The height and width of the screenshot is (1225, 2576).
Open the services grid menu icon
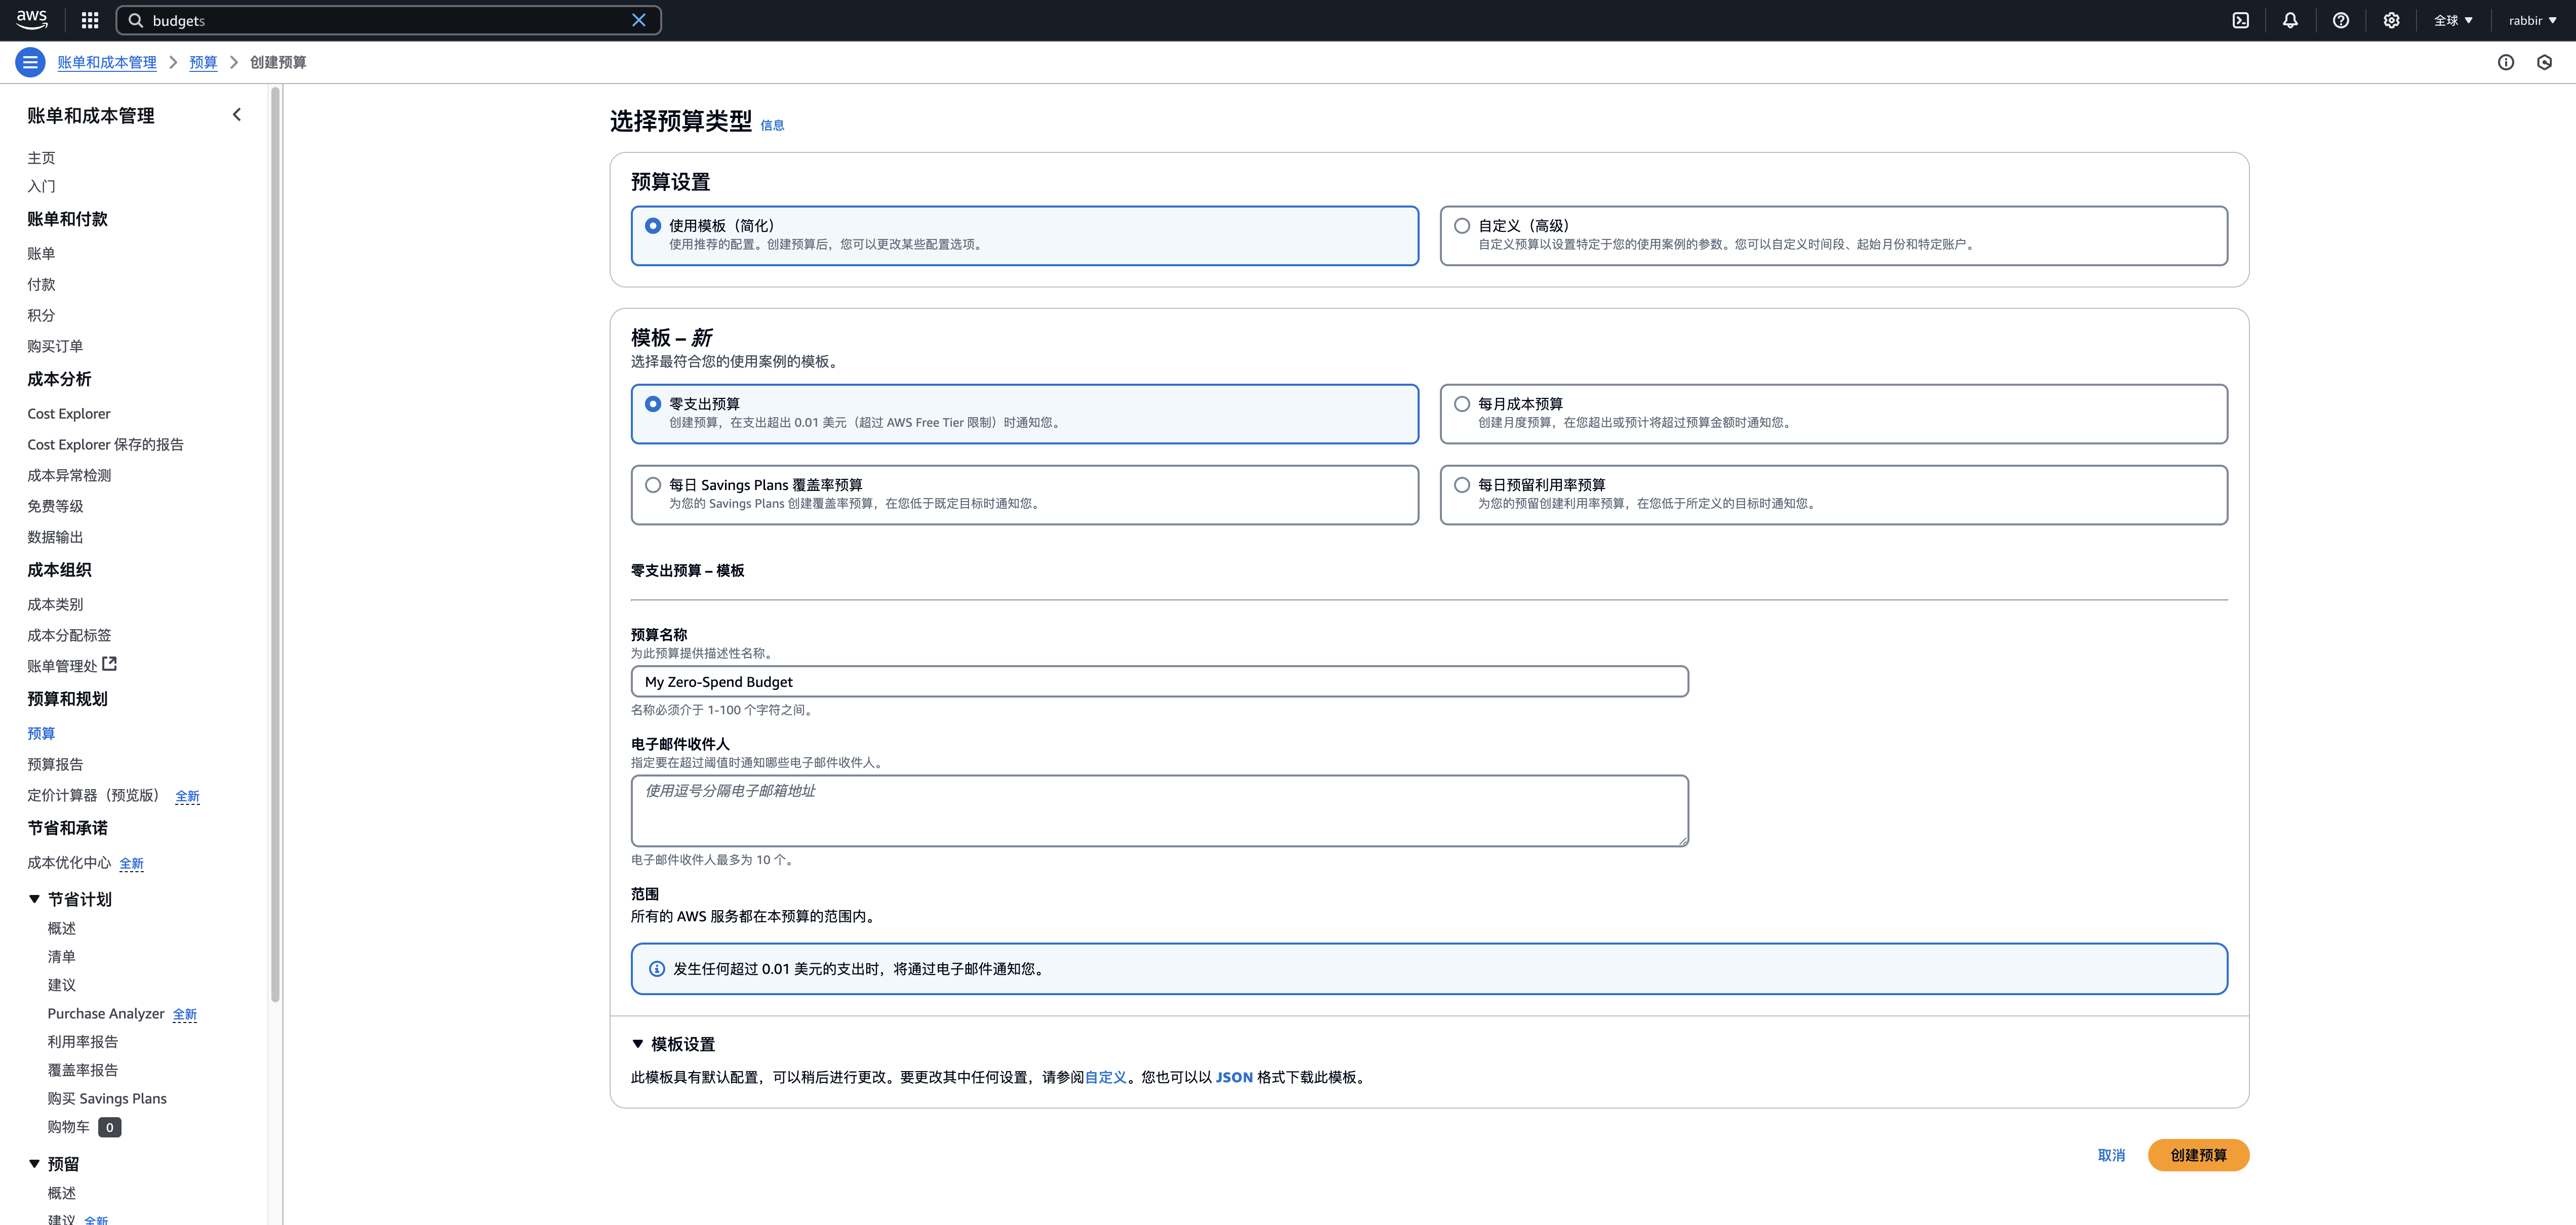click(x=90, y=20)
